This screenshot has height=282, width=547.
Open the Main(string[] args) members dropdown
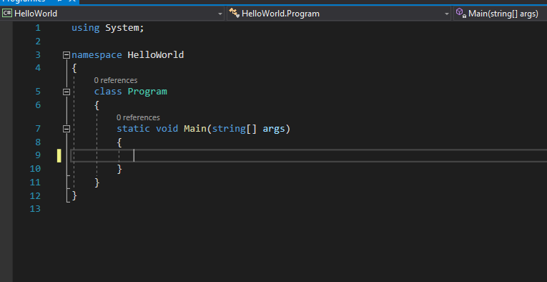(x=501, y=14)
